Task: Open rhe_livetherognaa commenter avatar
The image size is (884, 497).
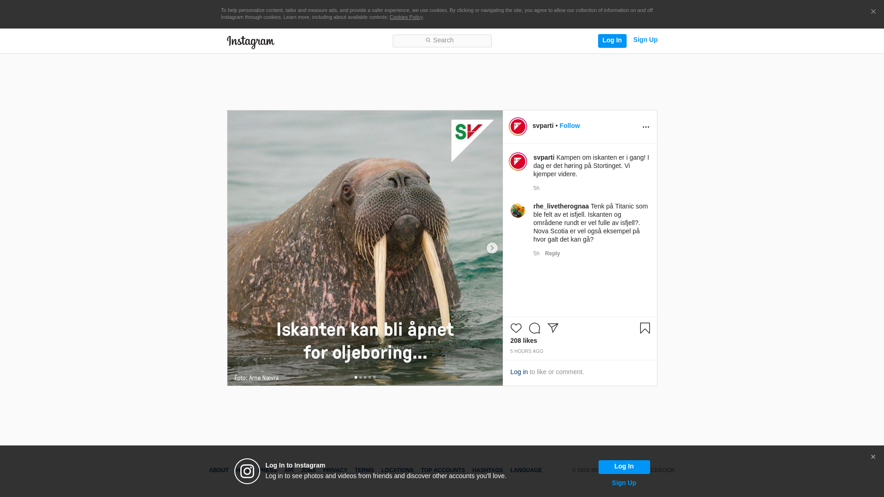Action: (x=518, y=210)
